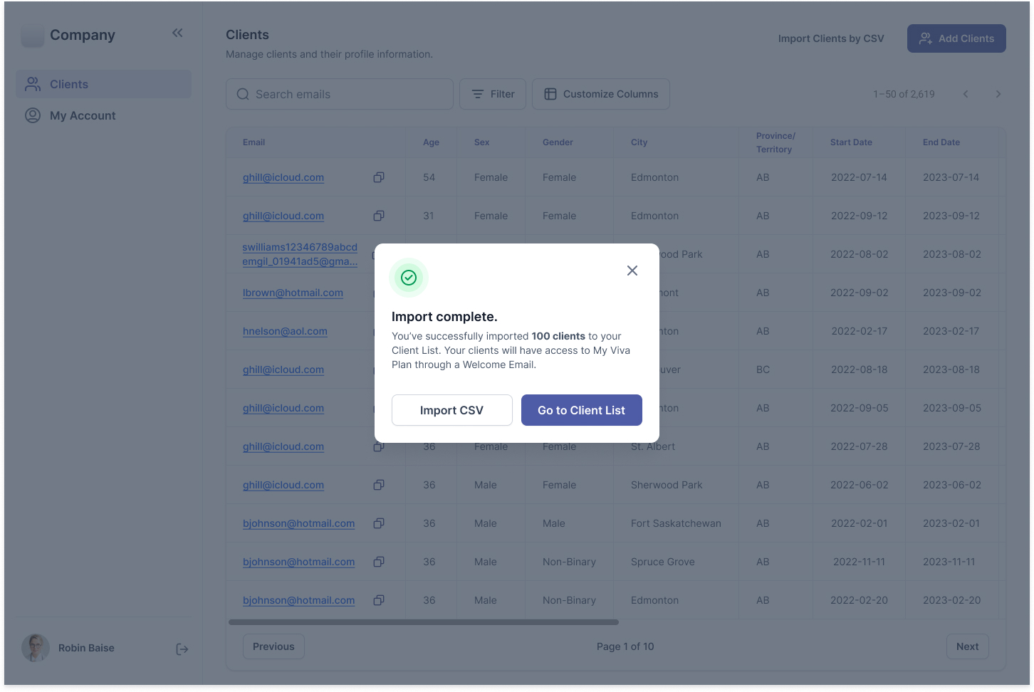Click the green success checkmark icon
Viewport: 1034px width, 692px height.
pyautogui.click(x=409, y=278)
